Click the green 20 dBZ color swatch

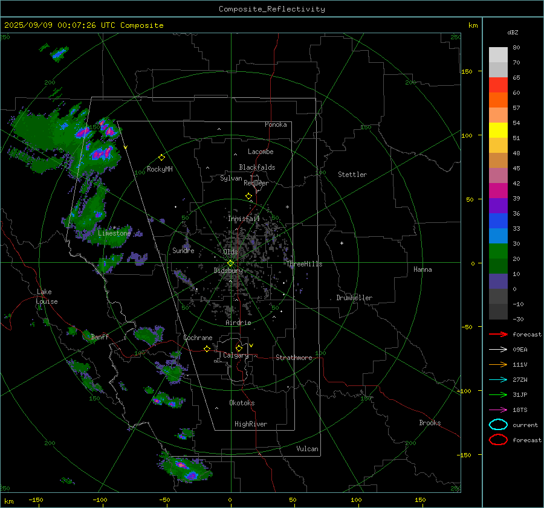click(498, 251)
